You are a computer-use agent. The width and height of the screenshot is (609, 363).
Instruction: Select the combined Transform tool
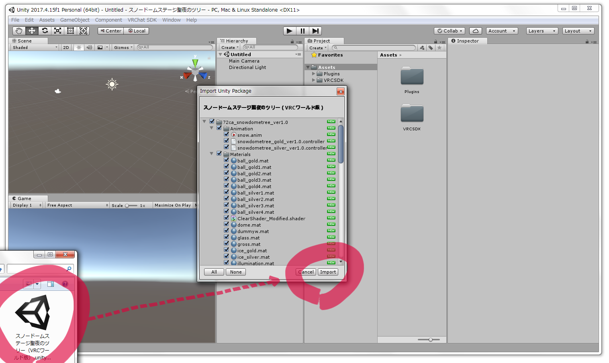(84, 31)
